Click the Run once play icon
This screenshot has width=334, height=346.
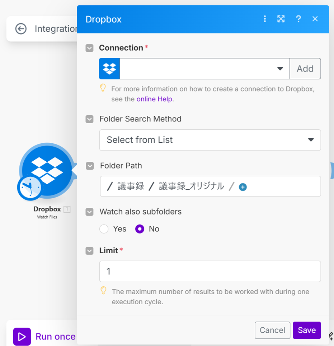(x=22, y=337)
